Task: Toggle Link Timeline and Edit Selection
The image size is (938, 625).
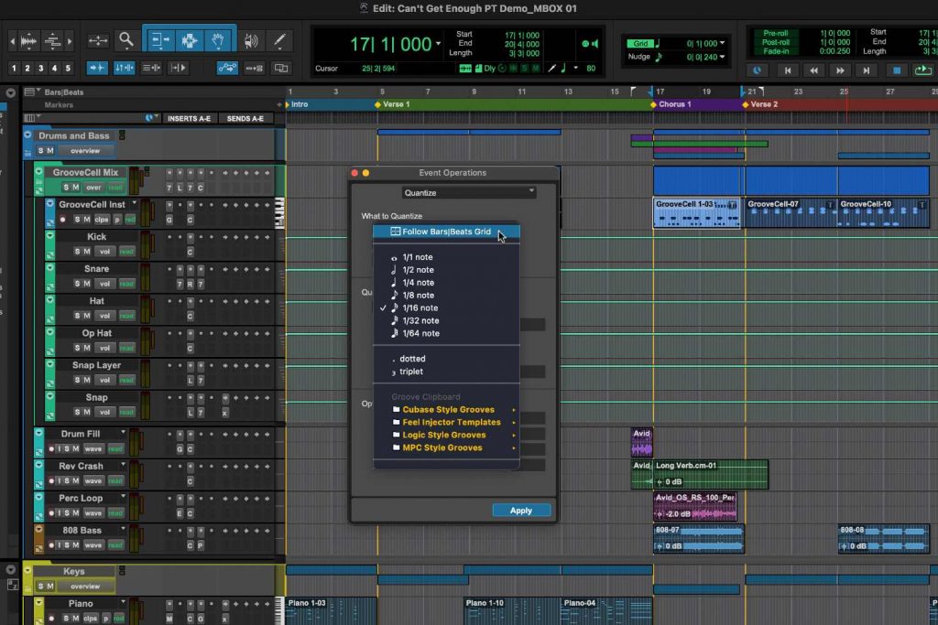Action: point(124,68)
